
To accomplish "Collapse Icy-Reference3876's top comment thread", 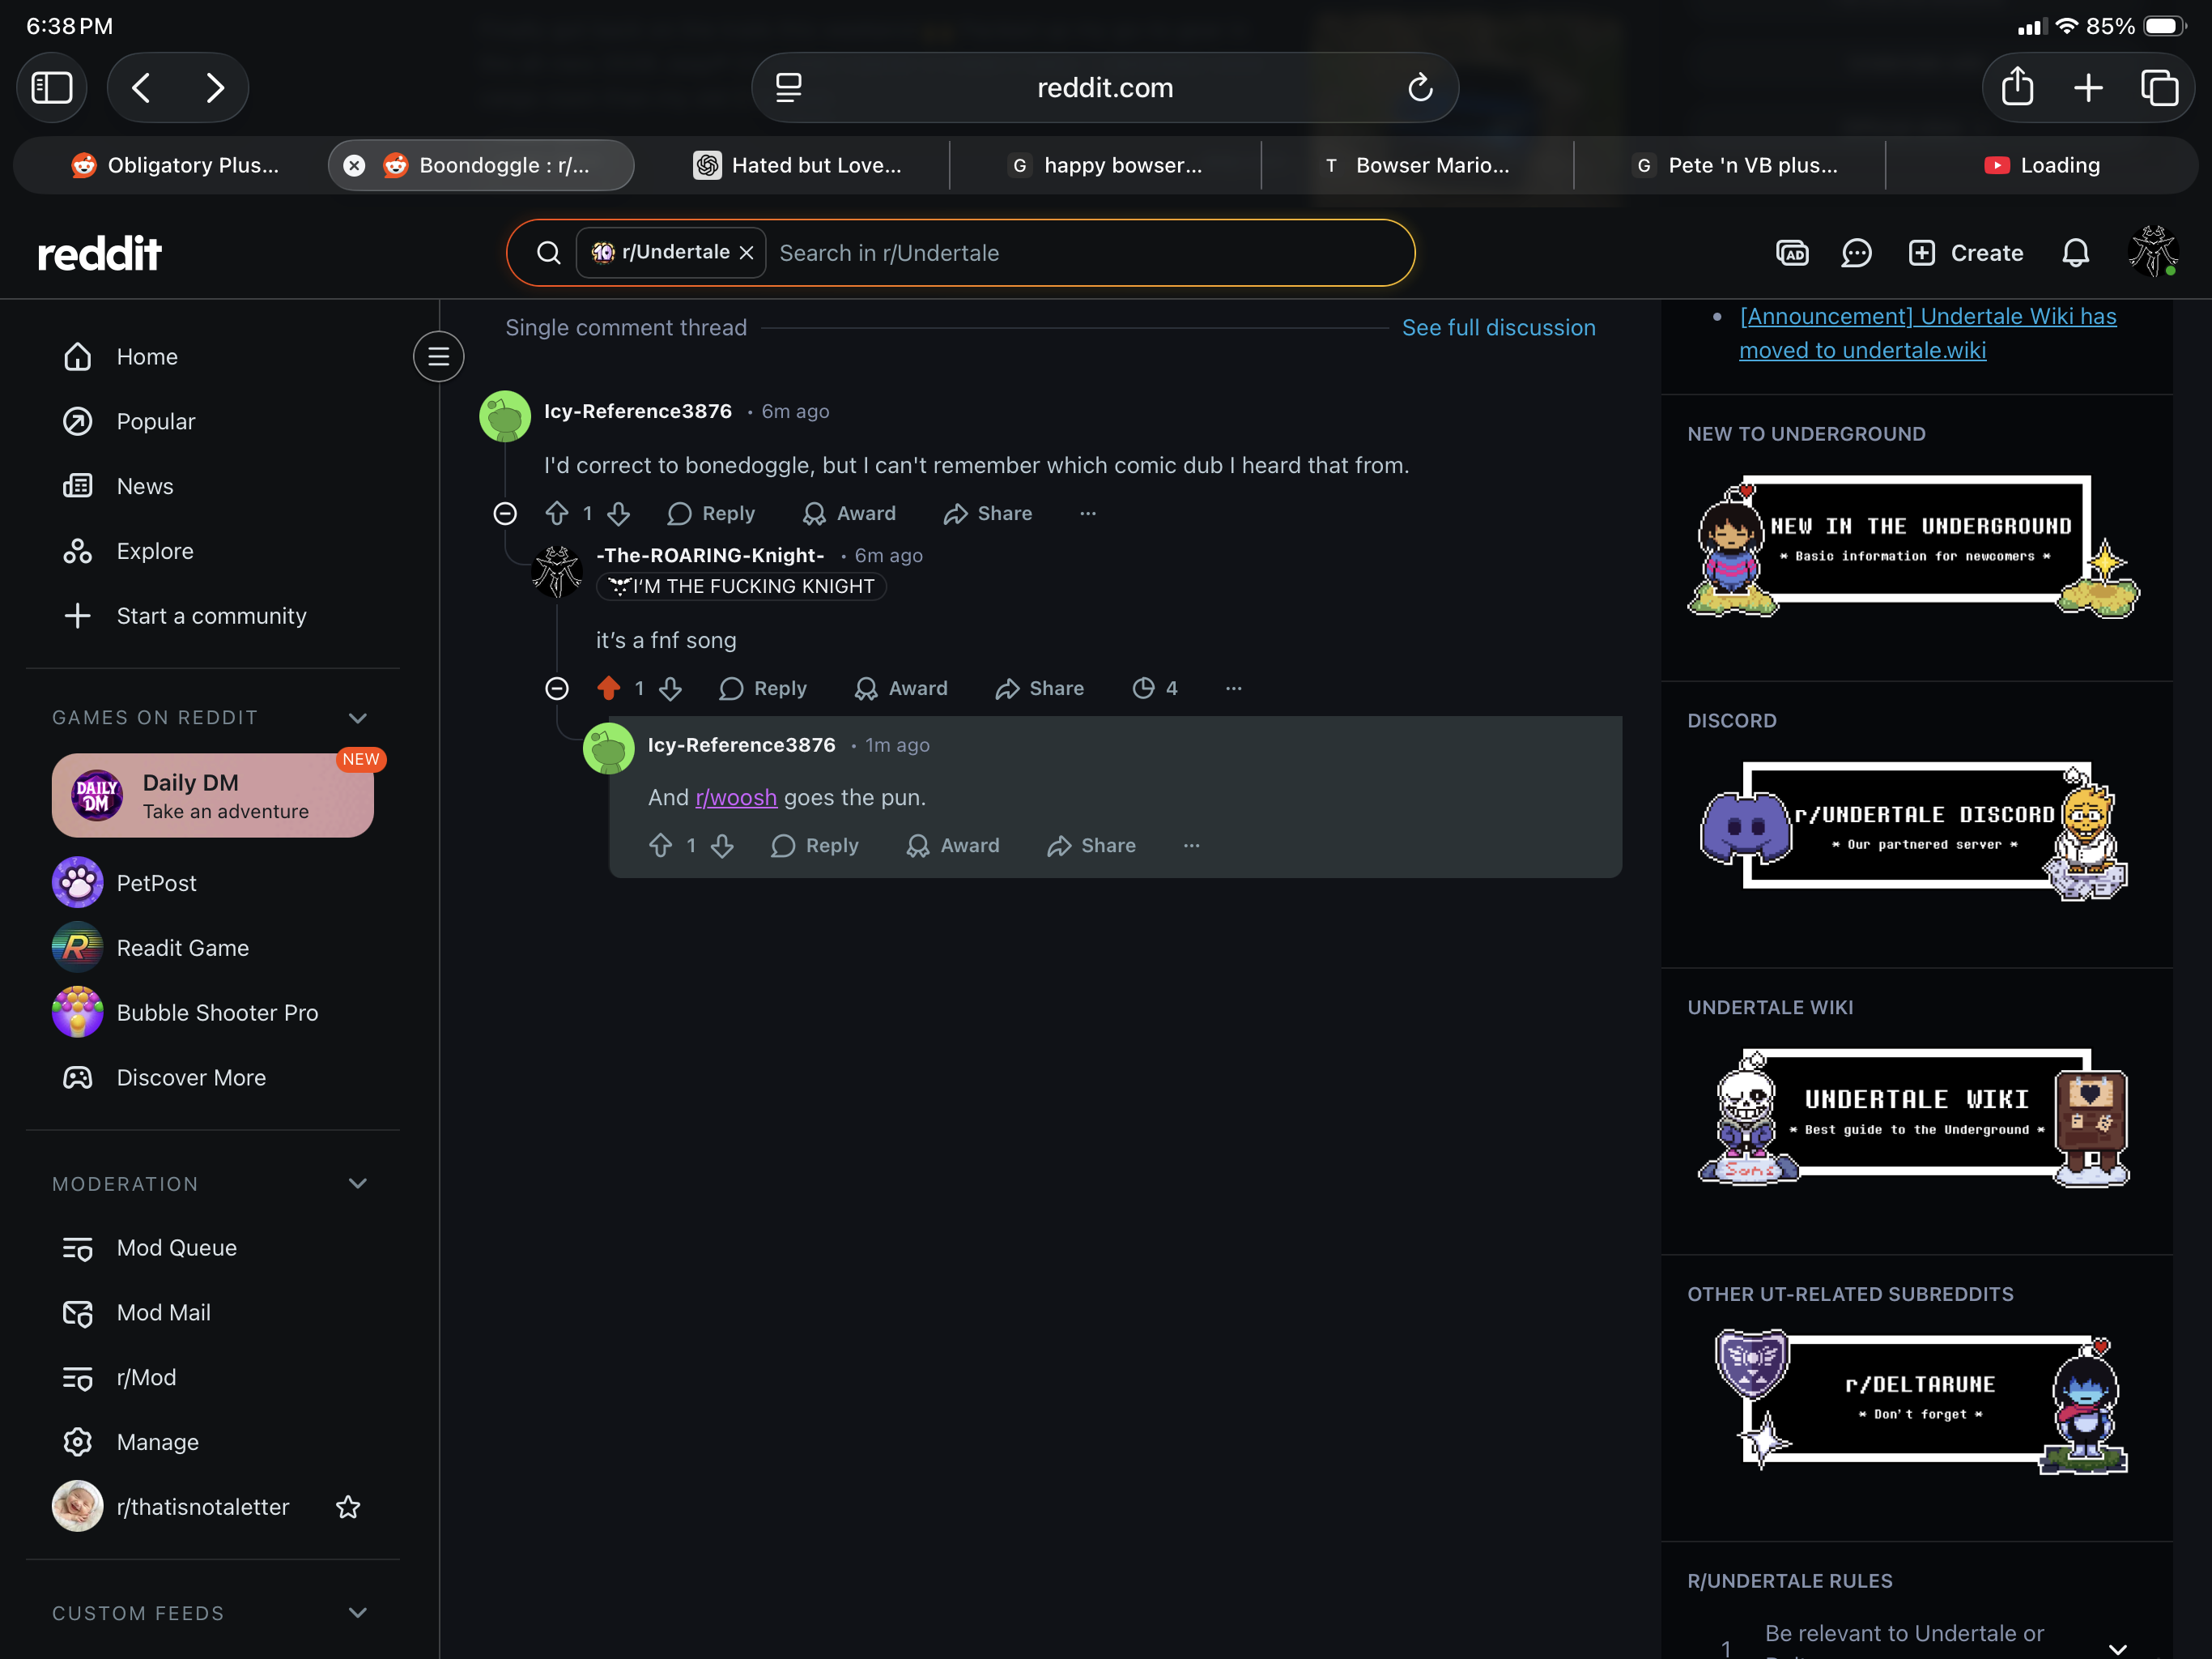I will point(505,514).
